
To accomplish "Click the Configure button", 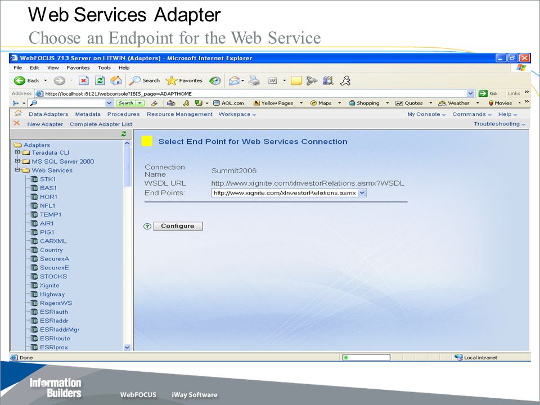I will point(178,226).
